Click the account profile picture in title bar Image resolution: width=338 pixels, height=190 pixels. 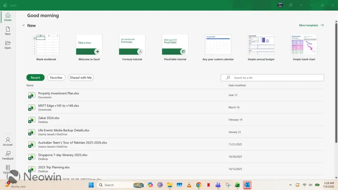click(280, 5)
